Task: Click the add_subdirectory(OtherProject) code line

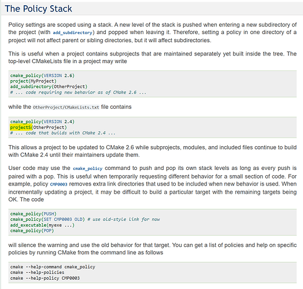Action: point(49,87)
